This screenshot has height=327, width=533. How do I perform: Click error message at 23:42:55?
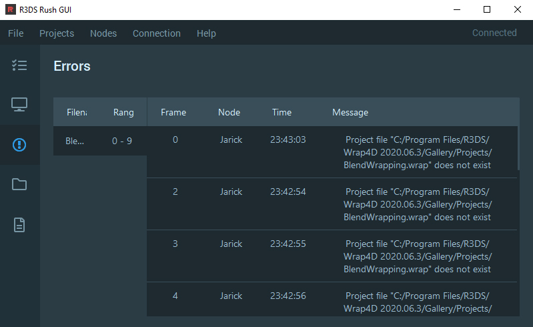[x=418, y=256]
